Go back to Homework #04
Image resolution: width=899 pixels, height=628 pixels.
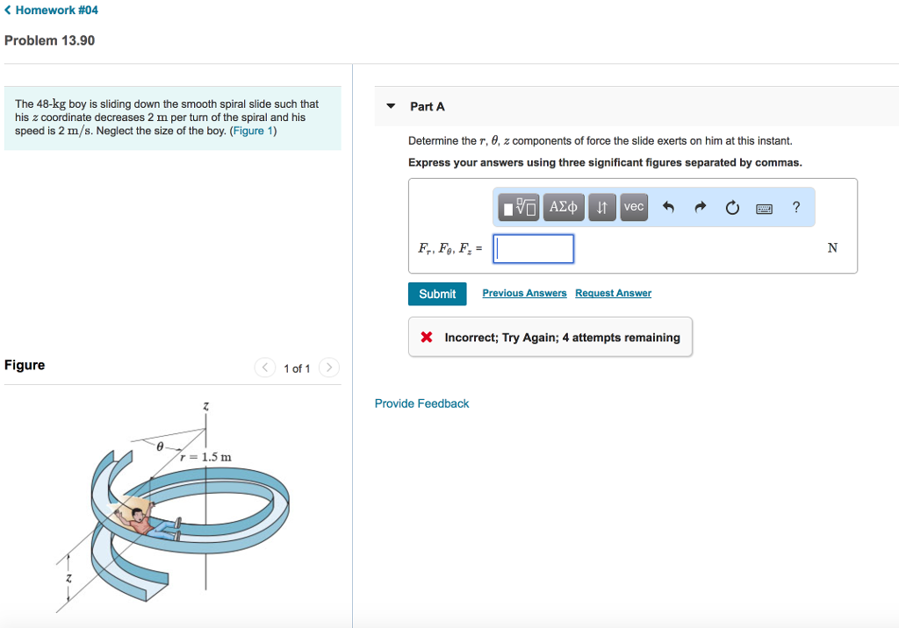[51, 10]
